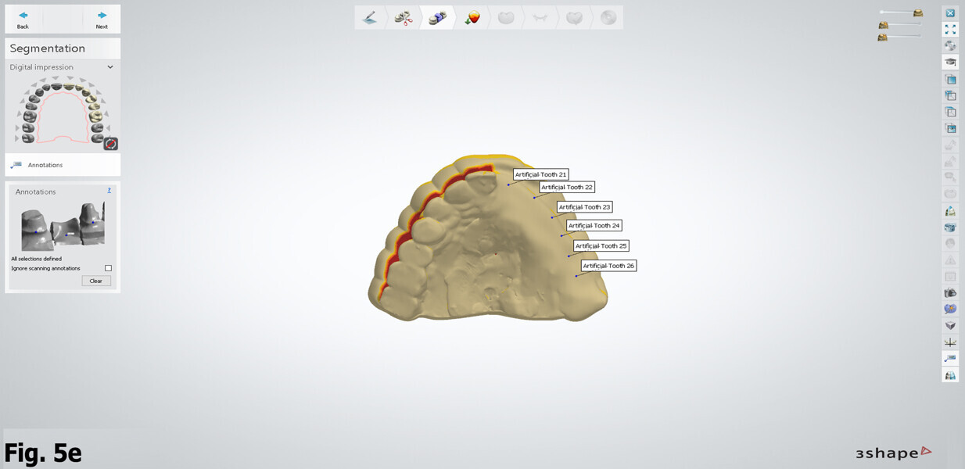The image size is (965, 469).
Task: Select the active segmentation step icon
Action: pos(438,17)
